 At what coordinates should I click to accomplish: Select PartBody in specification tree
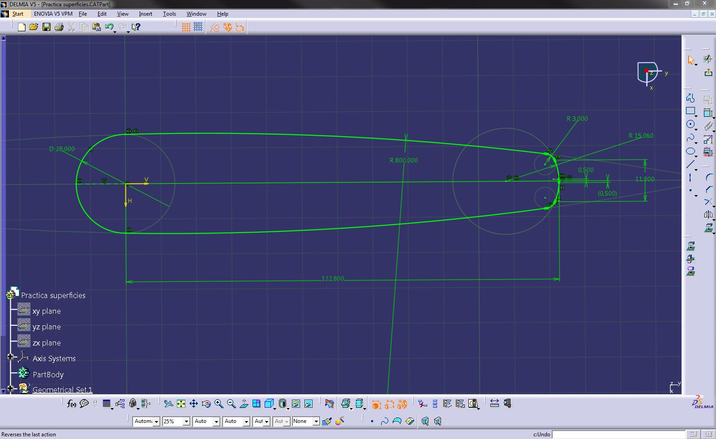pos(48,375)
